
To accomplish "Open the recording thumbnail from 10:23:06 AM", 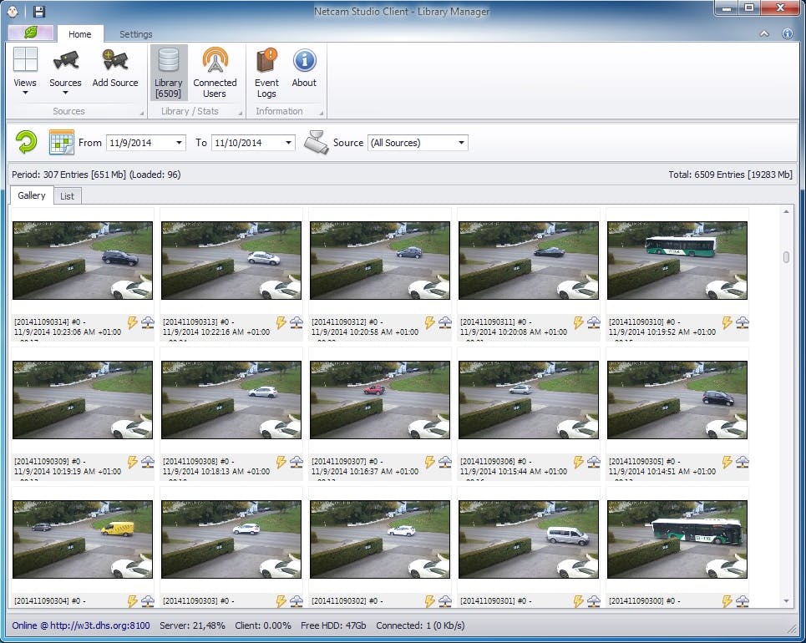I will pyautogui.click(x=82, y=259).
